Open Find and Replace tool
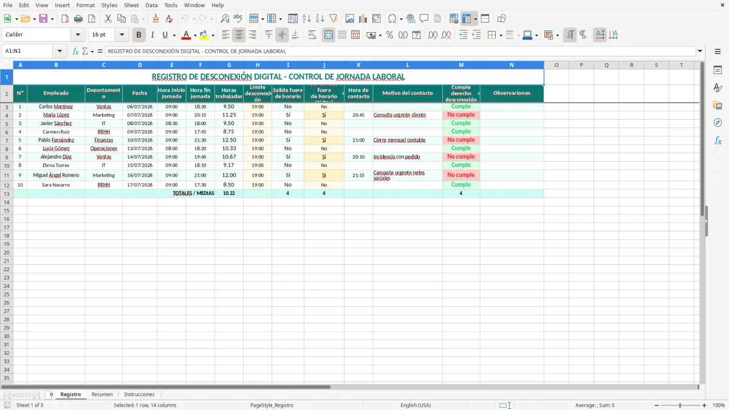Viewport: 729px width, 410px height. tap(225, 19)
